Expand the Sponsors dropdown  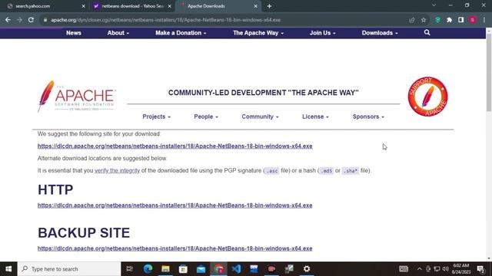368,117
